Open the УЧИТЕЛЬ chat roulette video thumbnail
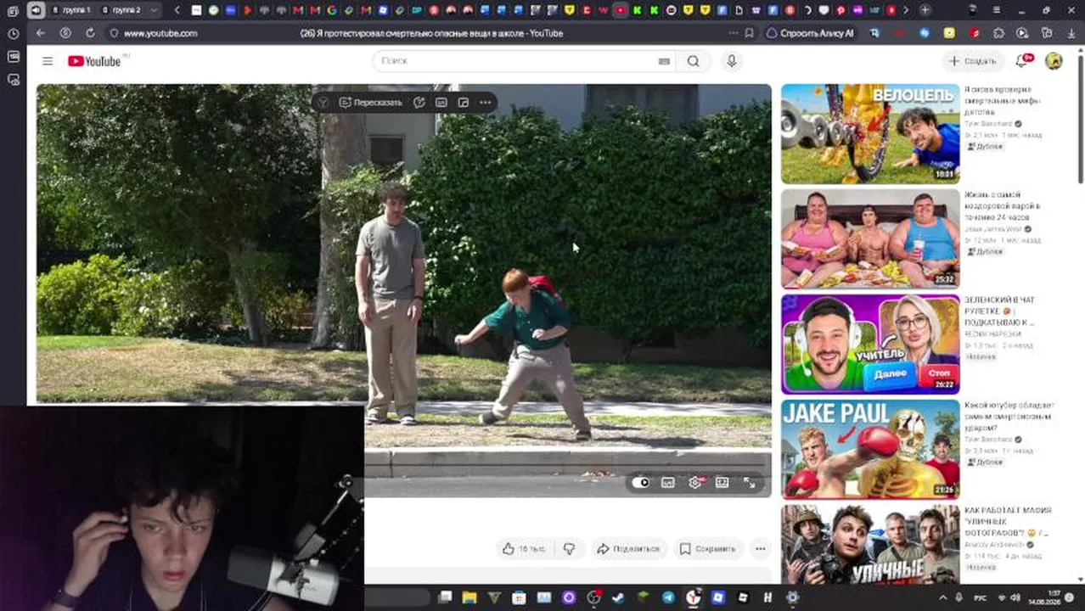 [x=870, y=344]
